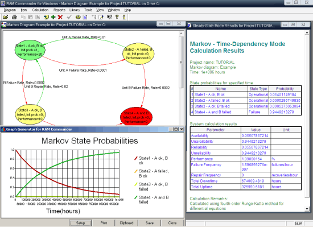
Task: Select State3 yellow node in Markov diagram
Action: point(30,115)
